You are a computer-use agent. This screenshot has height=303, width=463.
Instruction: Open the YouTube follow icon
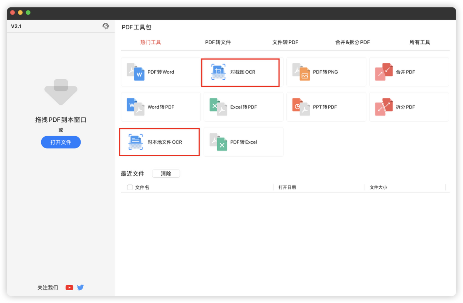(x=69, y=287)
